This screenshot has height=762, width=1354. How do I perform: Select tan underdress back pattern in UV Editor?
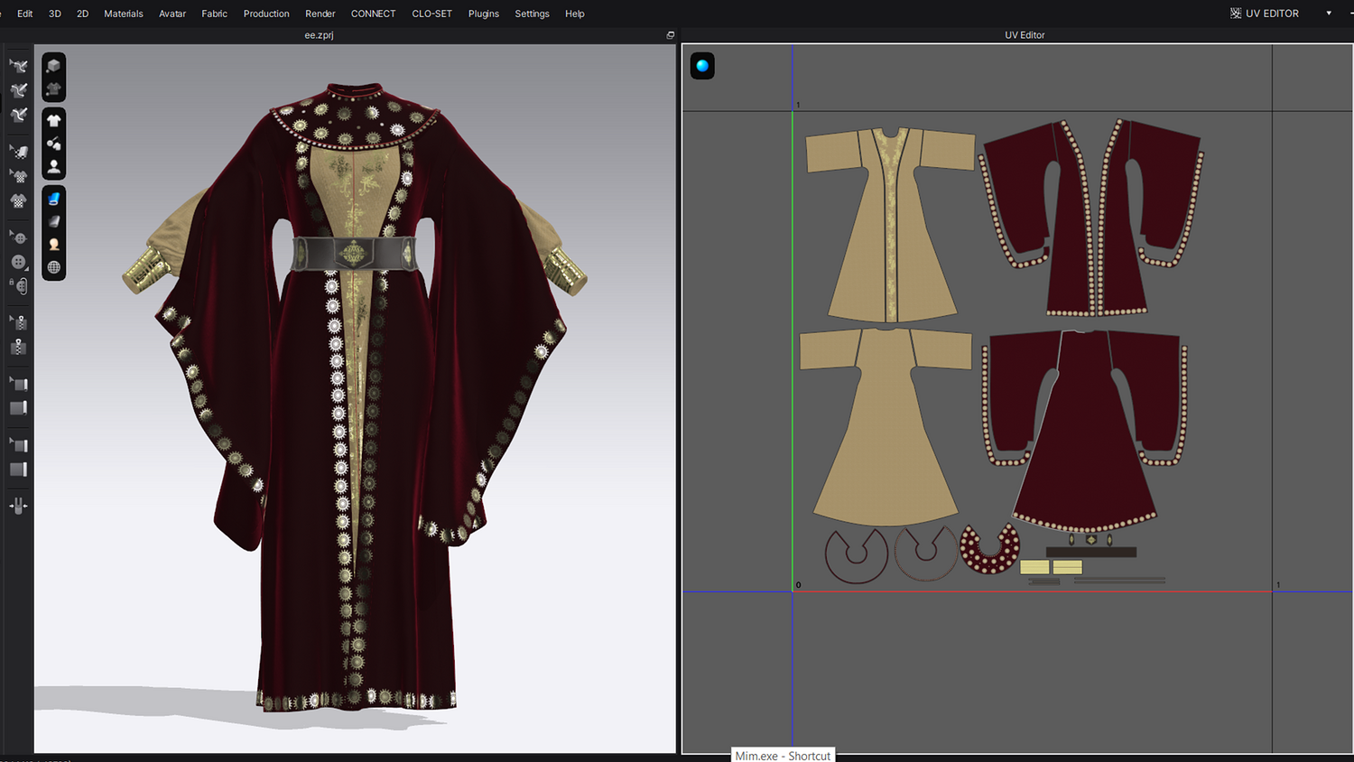pos(886,426)
